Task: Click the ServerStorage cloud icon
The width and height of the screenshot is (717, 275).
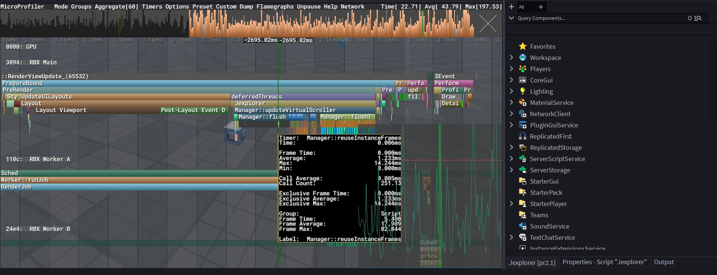Action: point(523,170)
